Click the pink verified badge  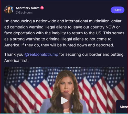click(42, 8)
